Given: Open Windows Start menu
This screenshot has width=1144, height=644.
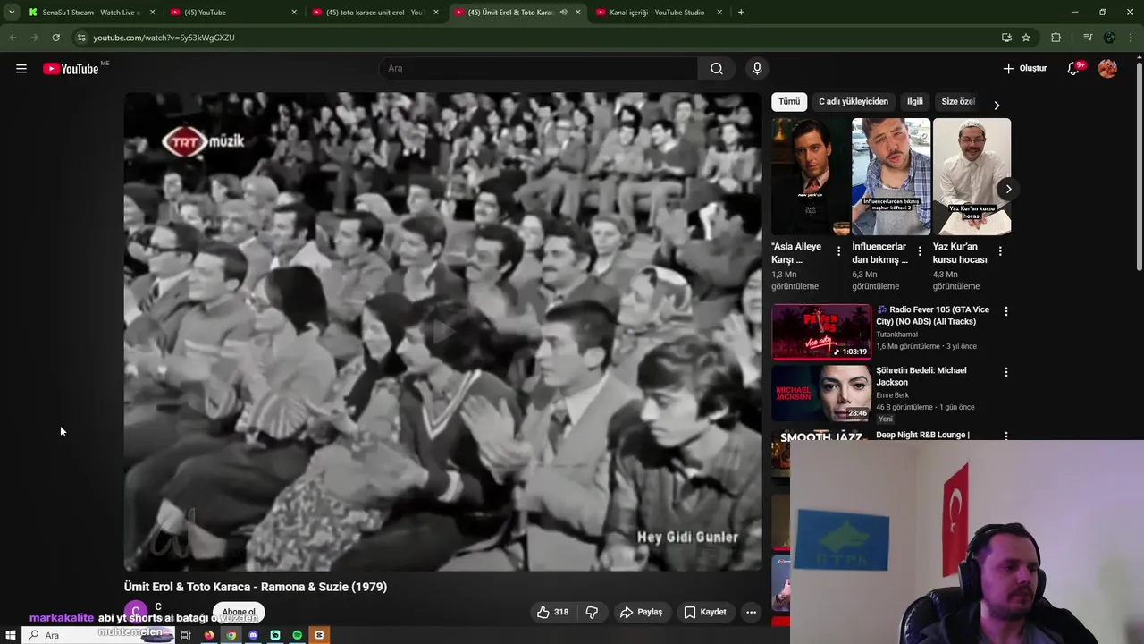Looking at the screenshot, I should tap(11, 635).
